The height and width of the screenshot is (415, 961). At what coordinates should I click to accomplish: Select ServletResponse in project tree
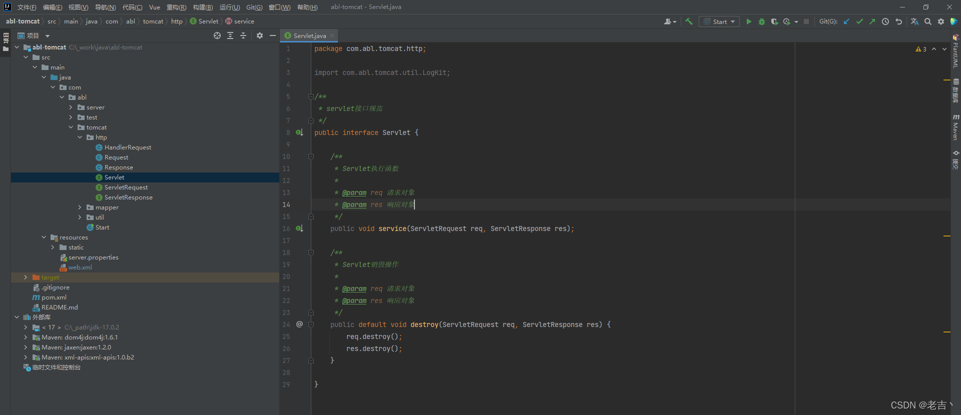click(128, 197)
